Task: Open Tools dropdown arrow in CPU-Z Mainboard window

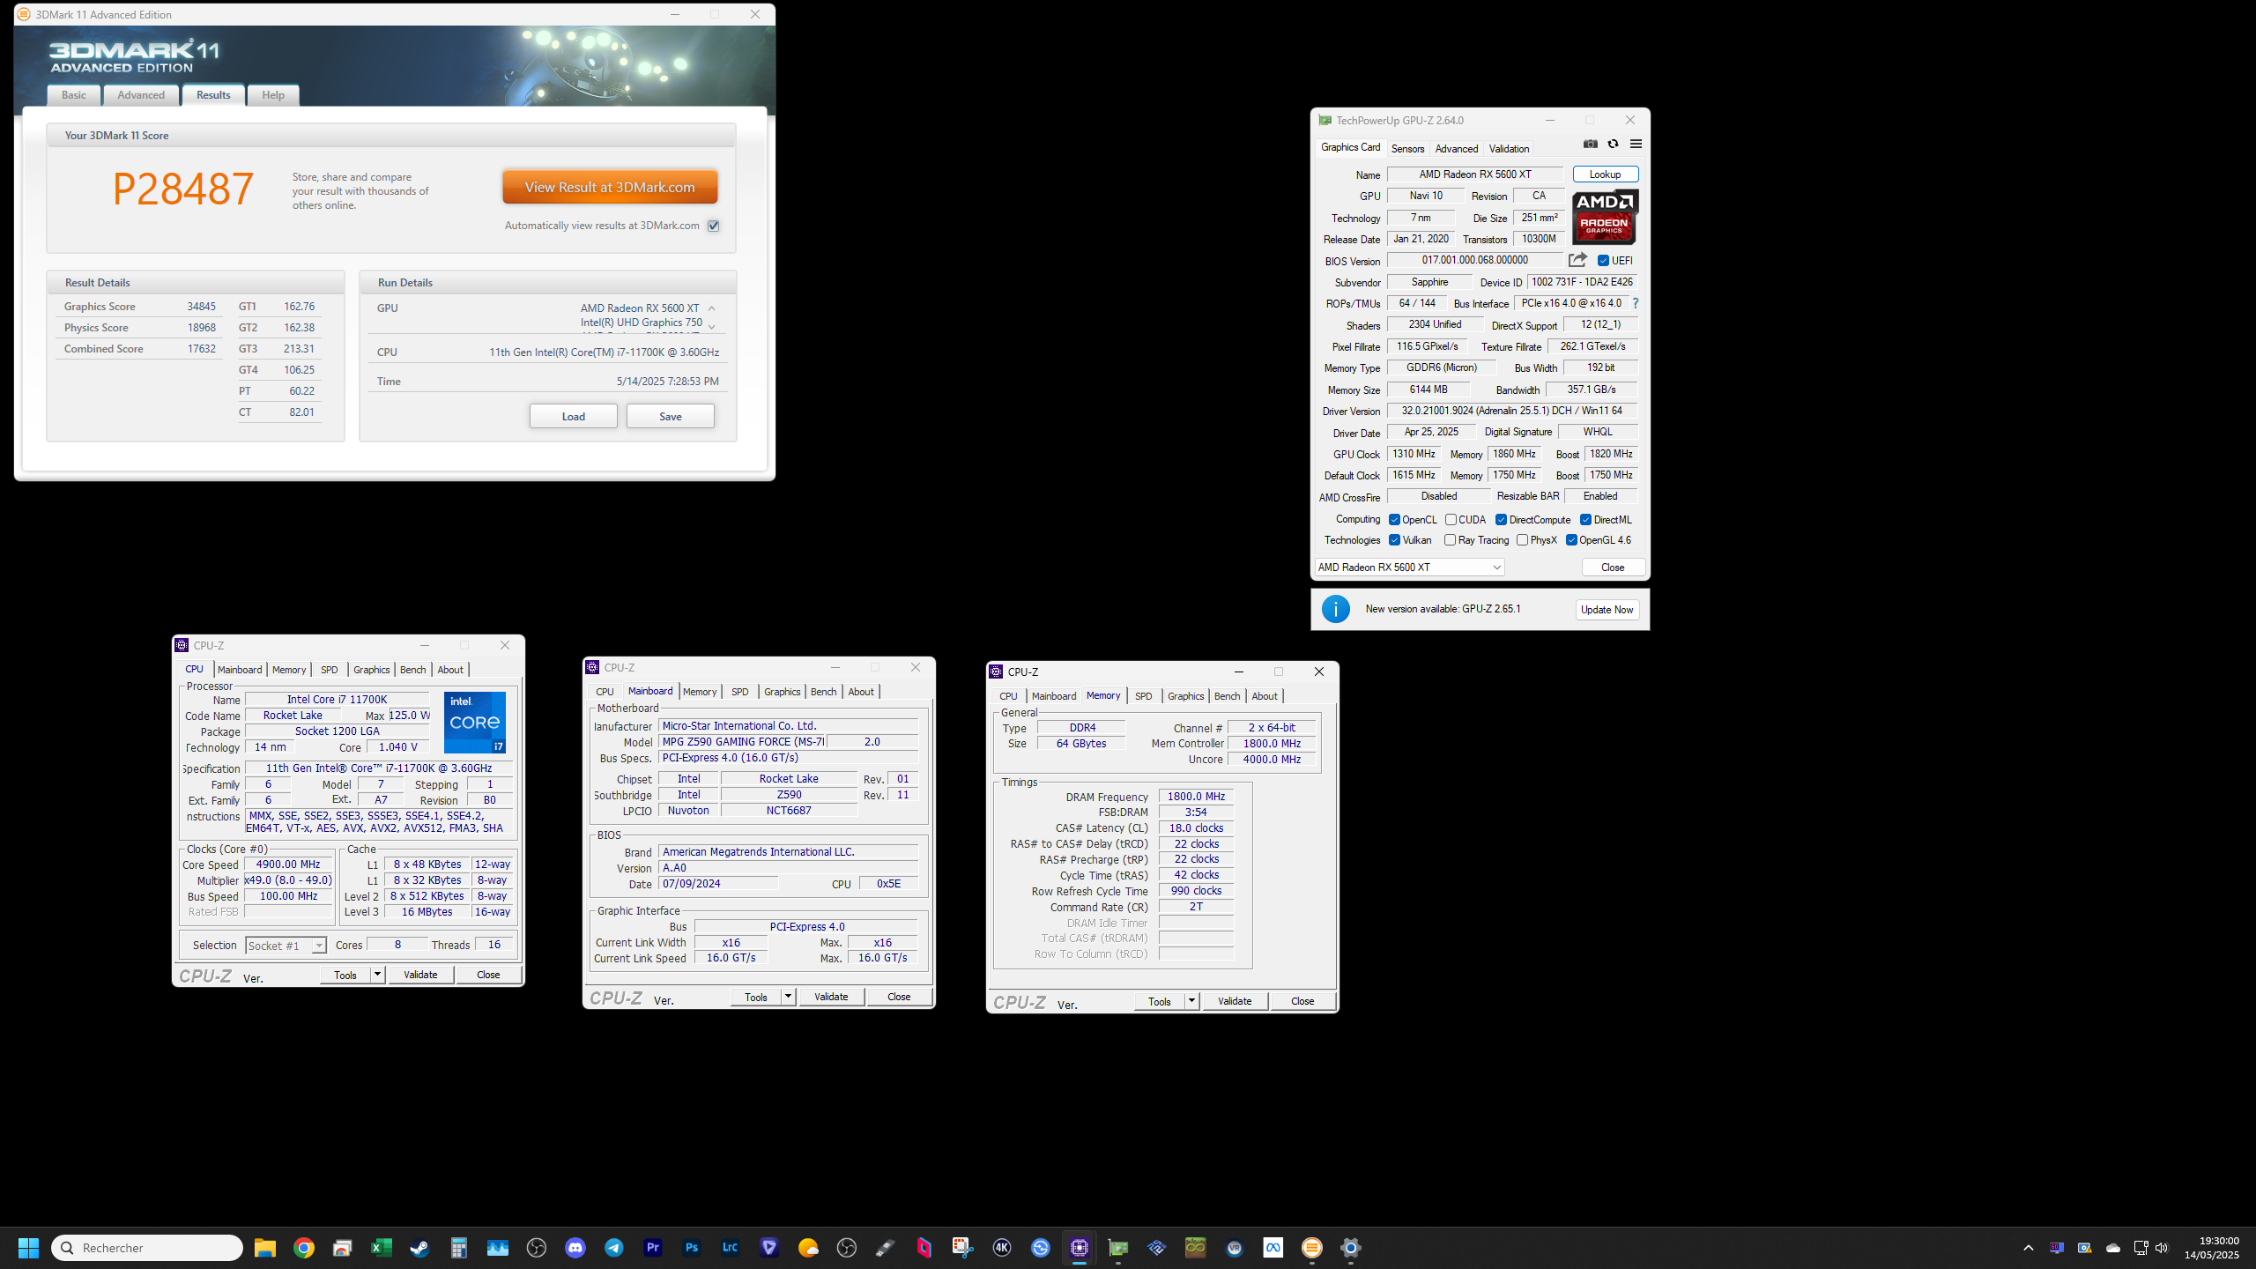Action: pos(788,997)
